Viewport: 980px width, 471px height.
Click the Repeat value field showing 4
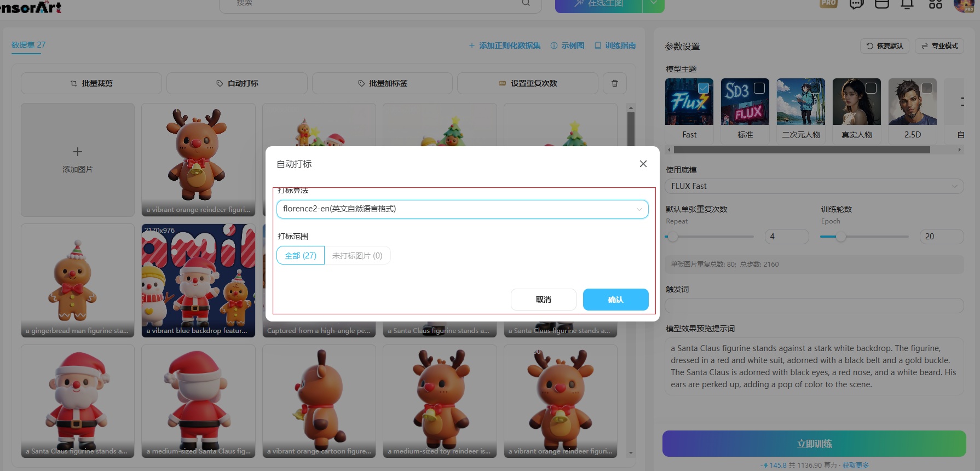pos(787,237)
